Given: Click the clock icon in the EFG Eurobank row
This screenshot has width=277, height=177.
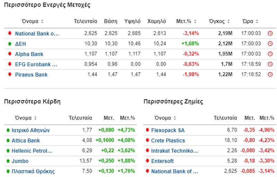Looking at the screenshot, I should click(270, 64).
